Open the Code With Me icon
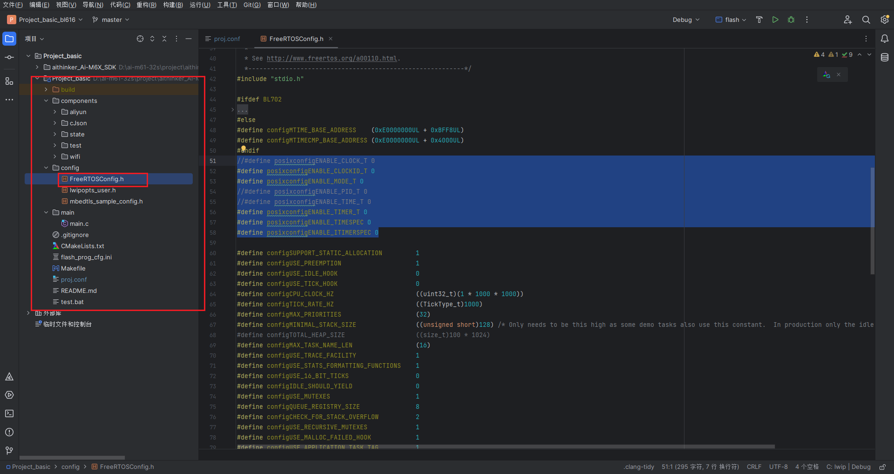 [x=848, y=20]
